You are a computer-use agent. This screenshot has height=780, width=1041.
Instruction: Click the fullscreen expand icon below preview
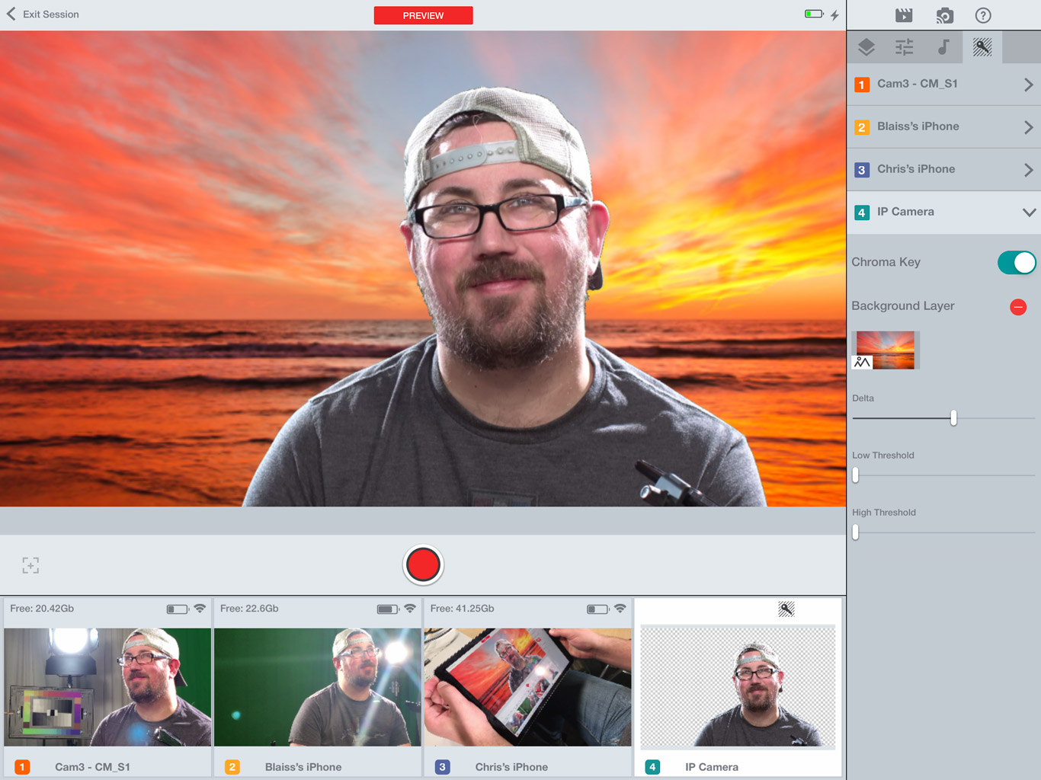[30, 565]
